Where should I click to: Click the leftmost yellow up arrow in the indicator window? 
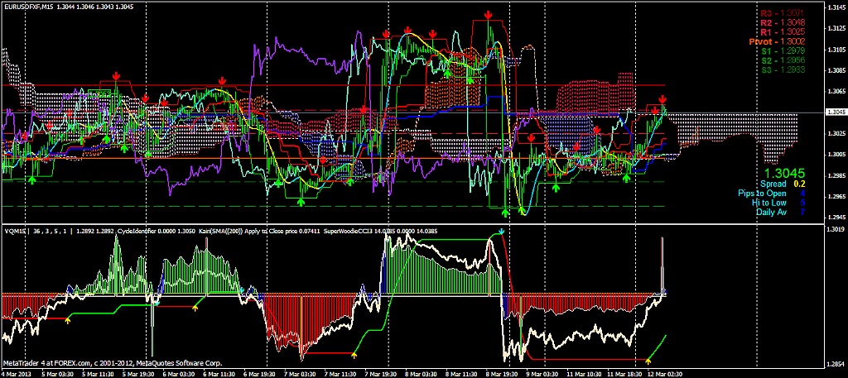click(x=67, y=319)
